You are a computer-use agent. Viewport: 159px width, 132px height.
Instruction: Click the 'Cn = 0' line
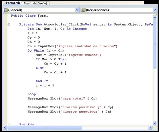click(x=34, y=42)
